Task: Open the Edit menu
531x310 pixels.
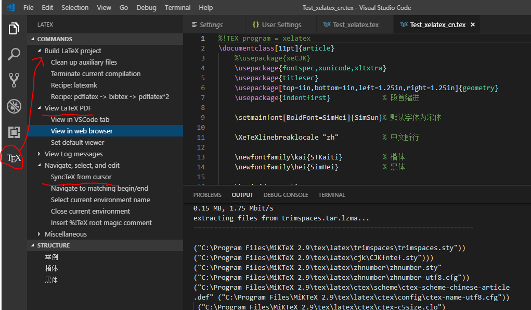Action: pyautogui.click(x=47, y=7)
